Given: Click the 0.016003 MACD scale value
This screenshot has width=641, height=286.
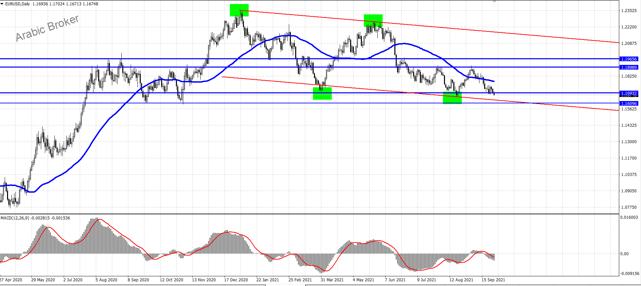Looking at the screenshot, I should point(629,217).
